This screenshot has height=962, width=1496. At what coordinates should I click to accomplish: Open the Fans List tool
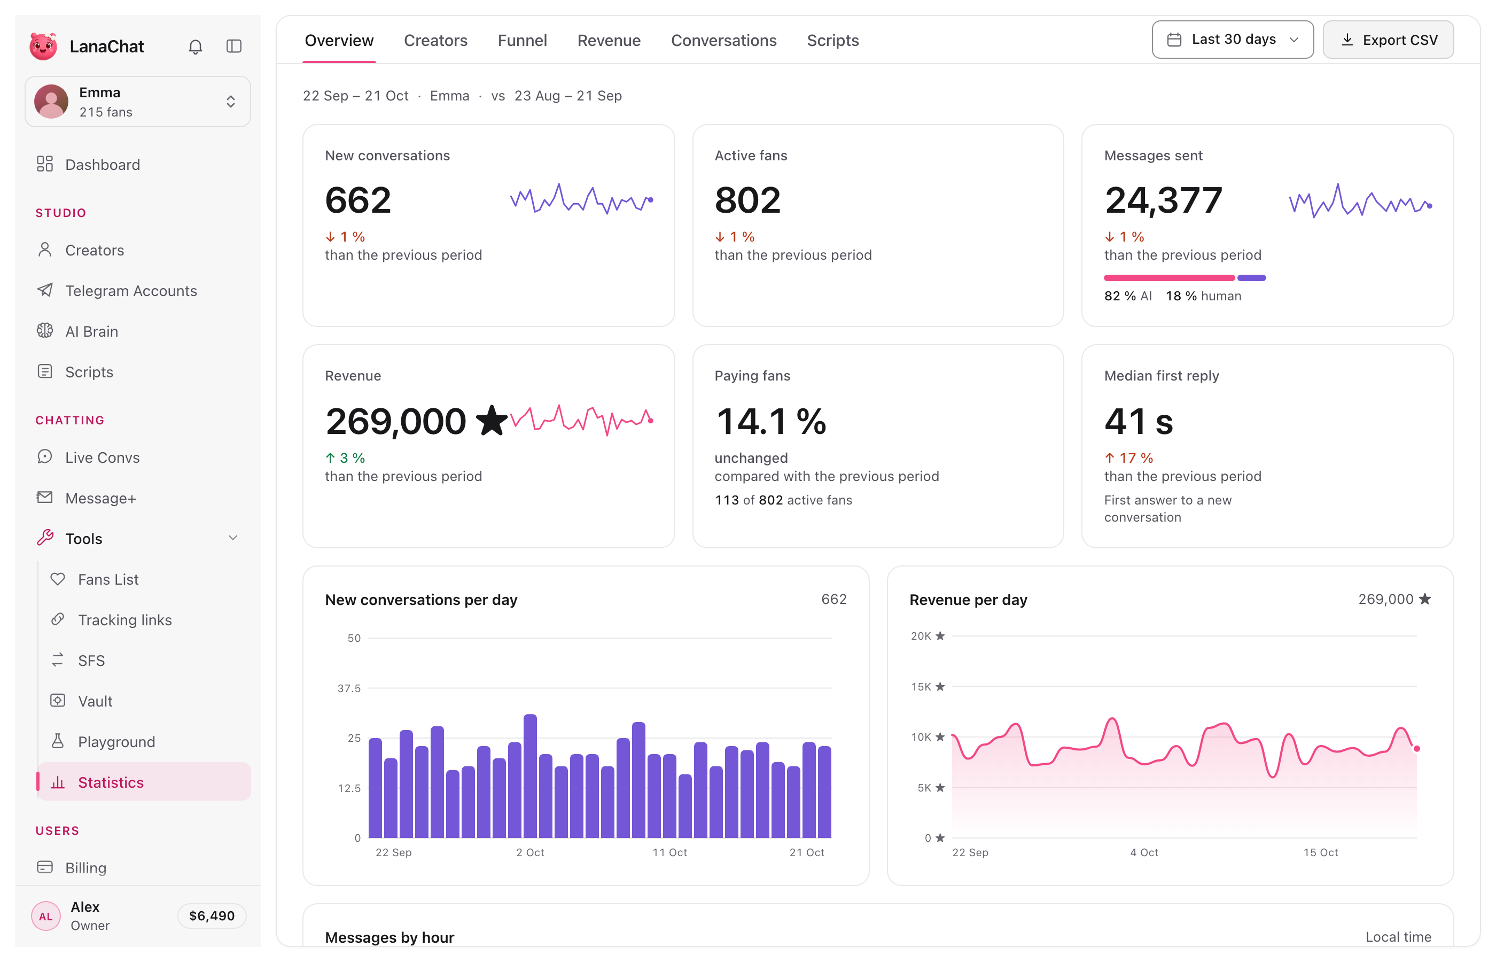pyautogui.click(x=144, y=579)
